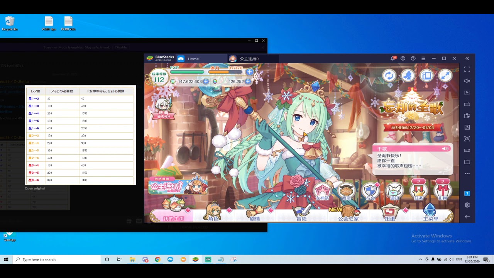Open BlueStacks settings gear
Screen dimensions: 494x278
[x=467, y=205]
